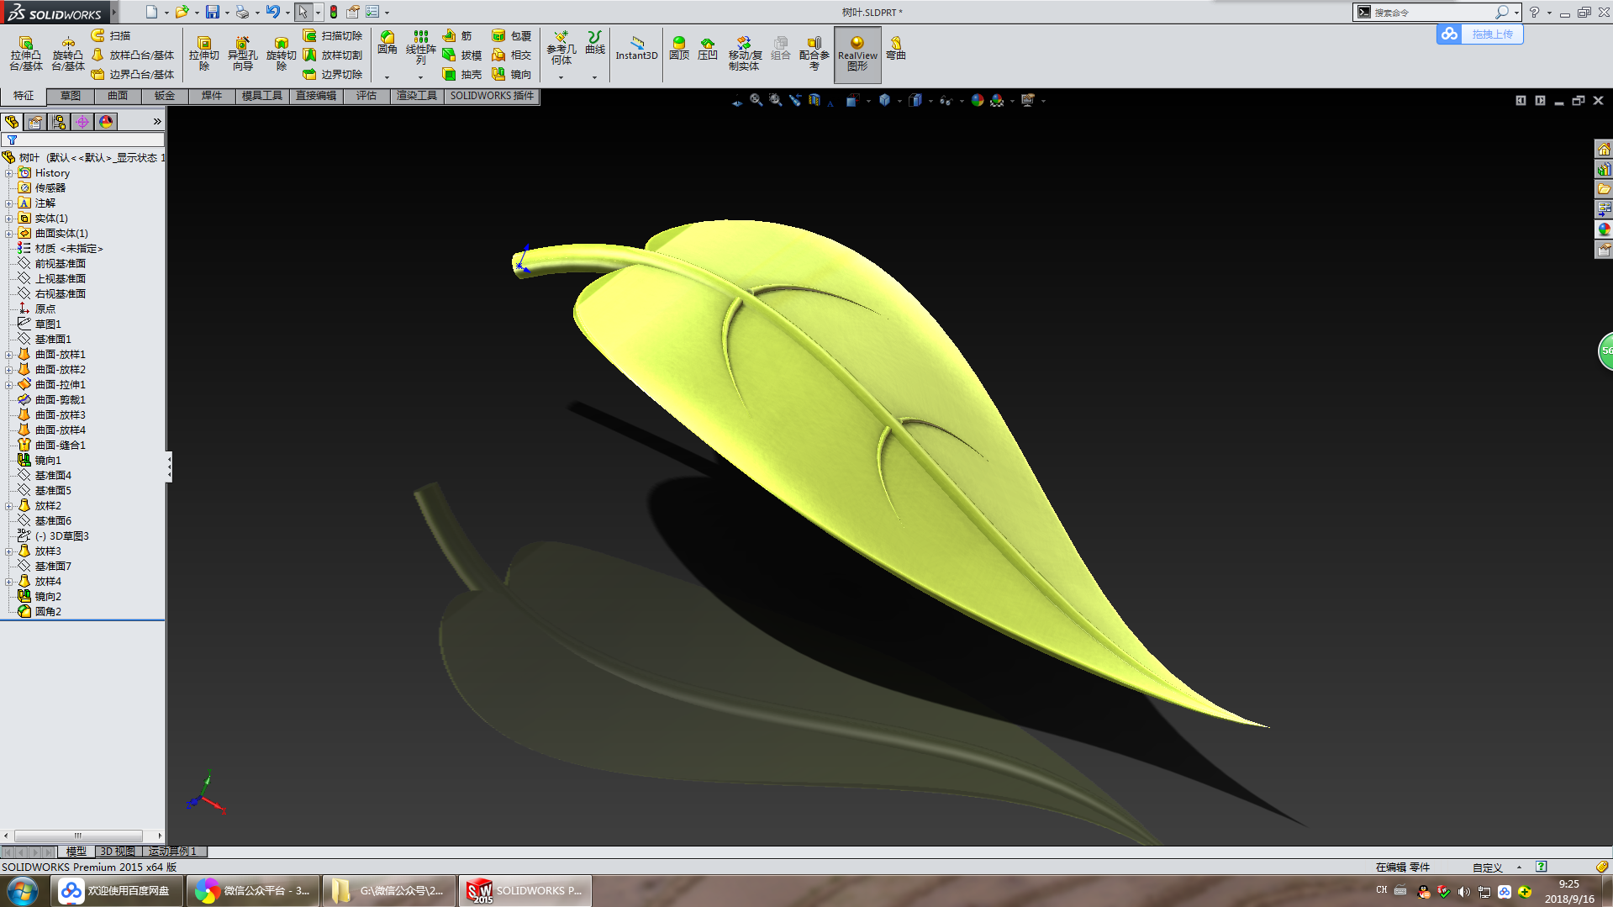Expand the 放样2 feature node

[9, 506]
